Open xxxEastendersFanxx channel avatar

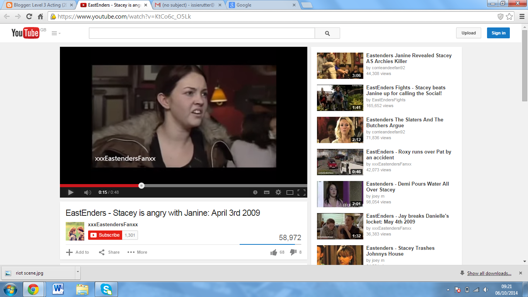75,231
